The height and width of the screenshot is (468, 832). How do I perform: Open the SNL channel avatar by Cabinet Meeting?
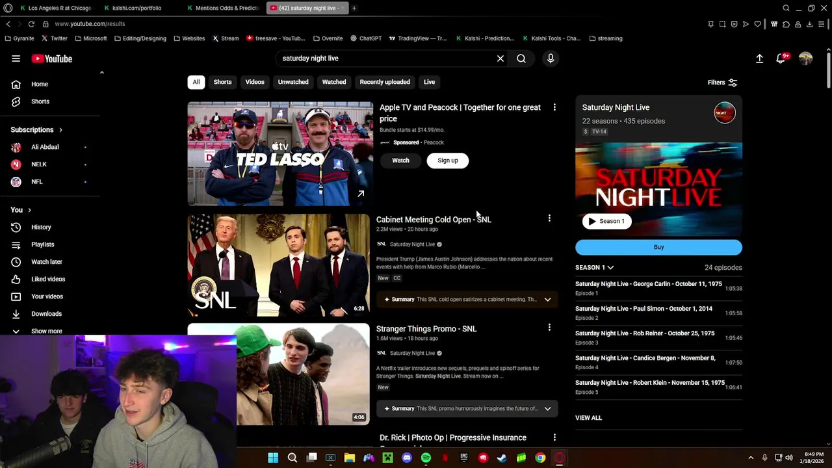click(381, 244)
